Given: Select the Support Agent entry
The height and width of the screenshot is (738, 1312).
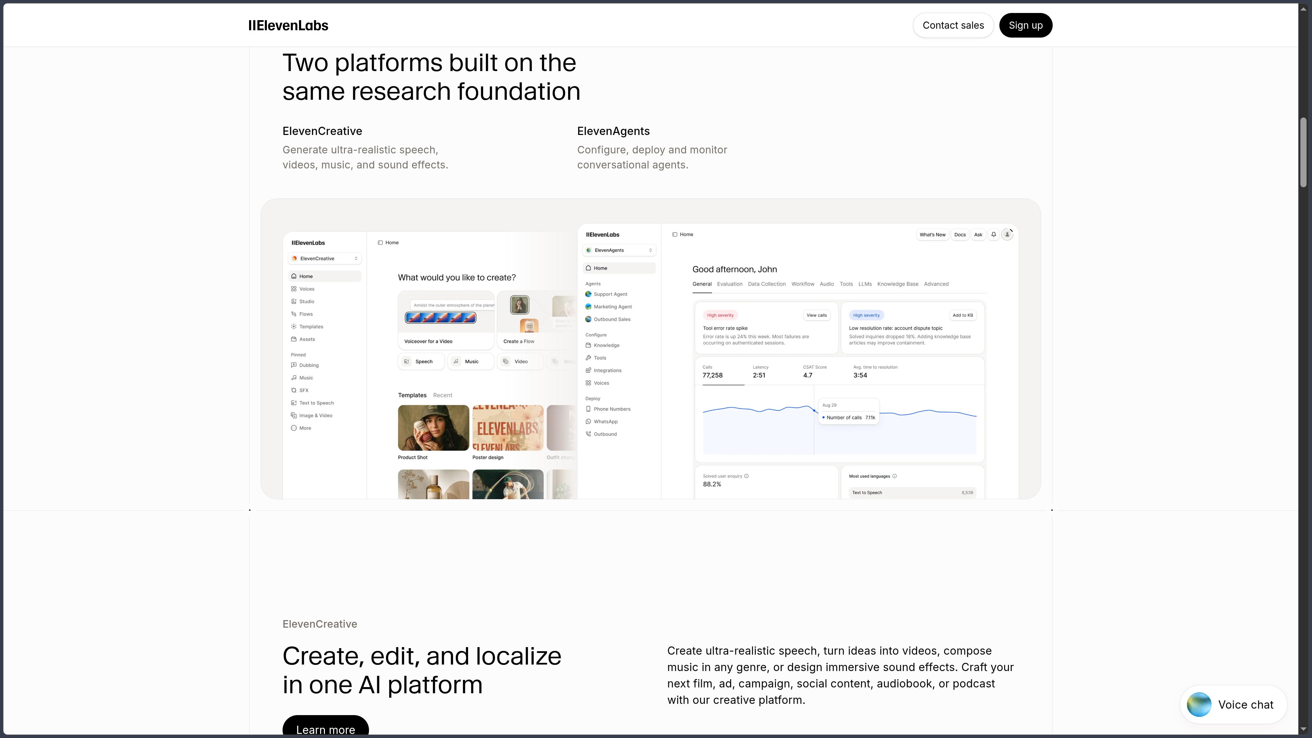Looking at the screenshot, I should pyautogui.click(x=610, y=295).
